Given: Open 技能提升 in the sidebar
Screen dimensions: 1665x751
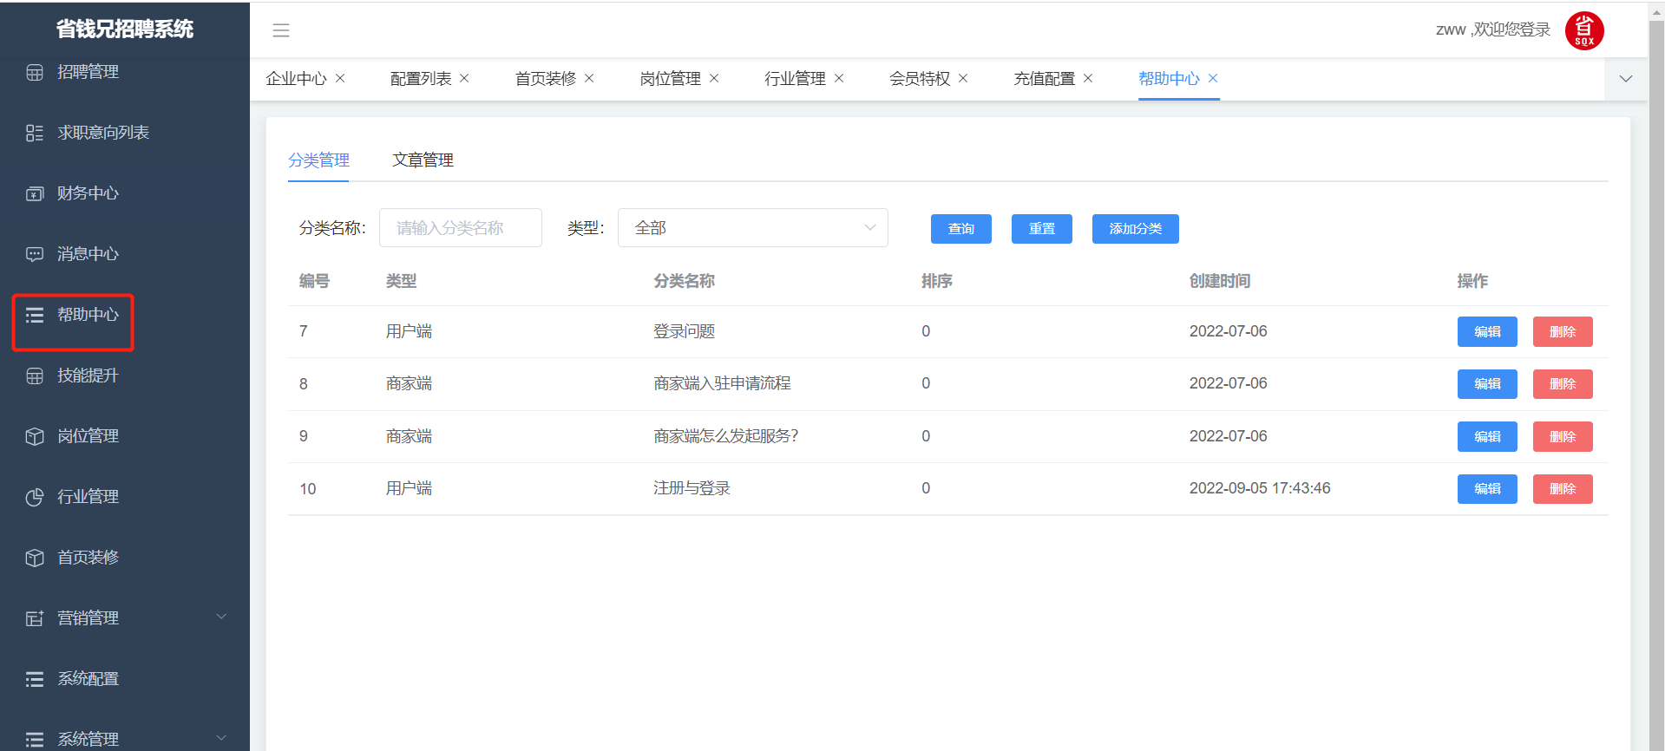Looking at the screenshot, I should [x=88, y=375].
